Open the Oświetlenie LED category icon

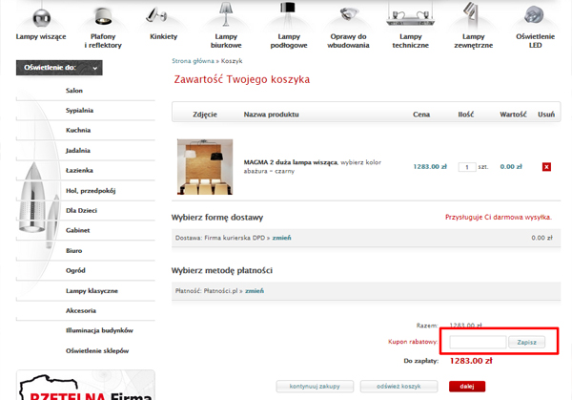tap(534, 15)
